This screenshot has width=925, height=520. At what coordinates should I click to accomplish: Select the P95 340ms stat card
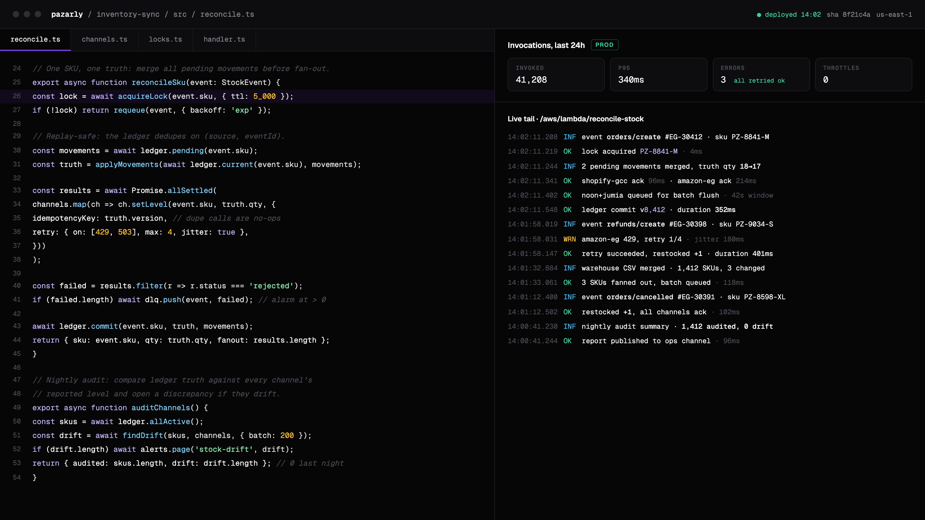[658, 75]
